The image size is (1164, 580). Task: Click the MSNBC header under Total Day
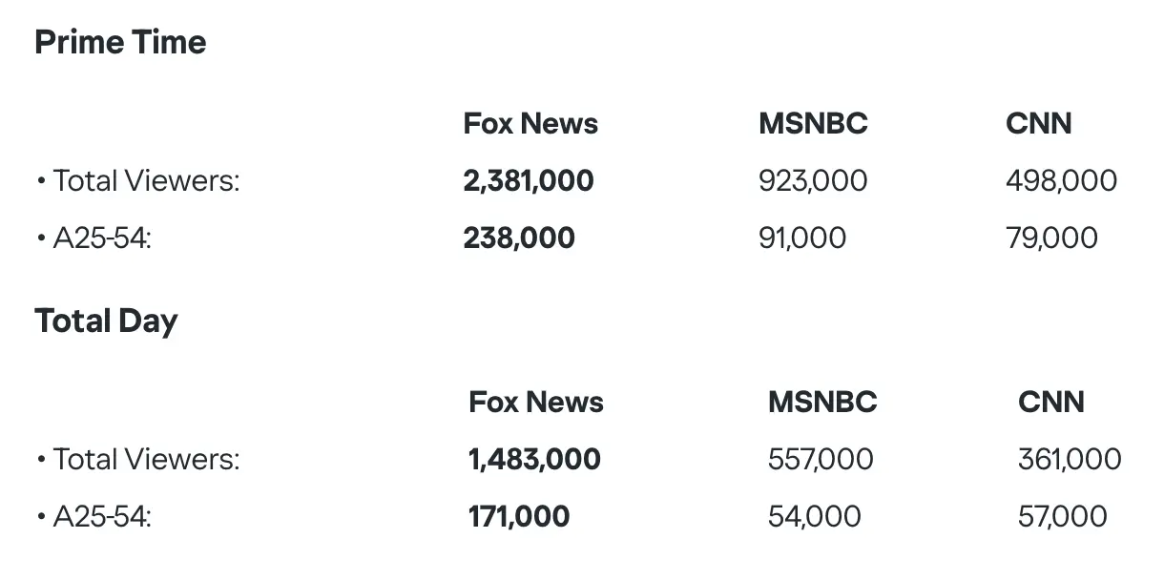(x=821, y=402)
